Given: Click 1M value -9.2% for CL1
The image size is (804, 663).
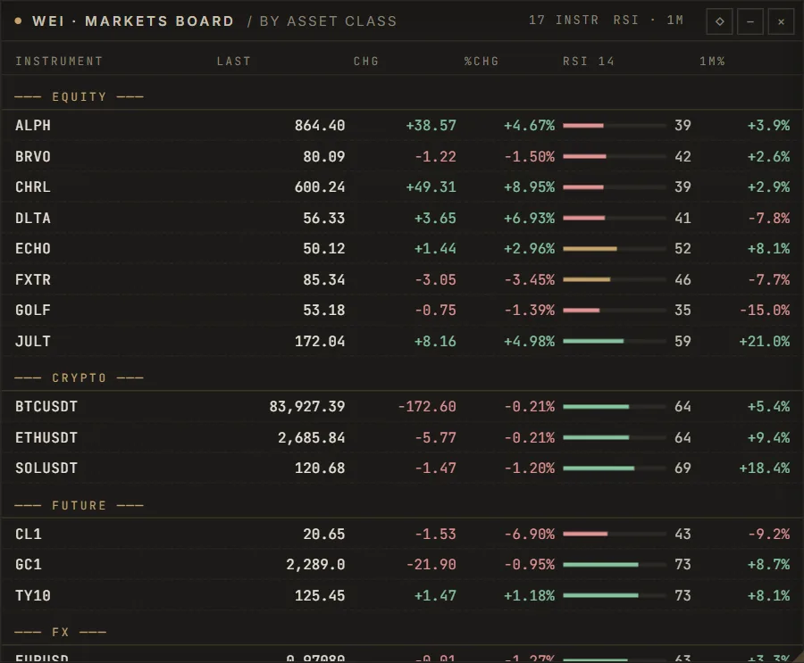Looking at the screenshot, I should click(x=768, y=535).
